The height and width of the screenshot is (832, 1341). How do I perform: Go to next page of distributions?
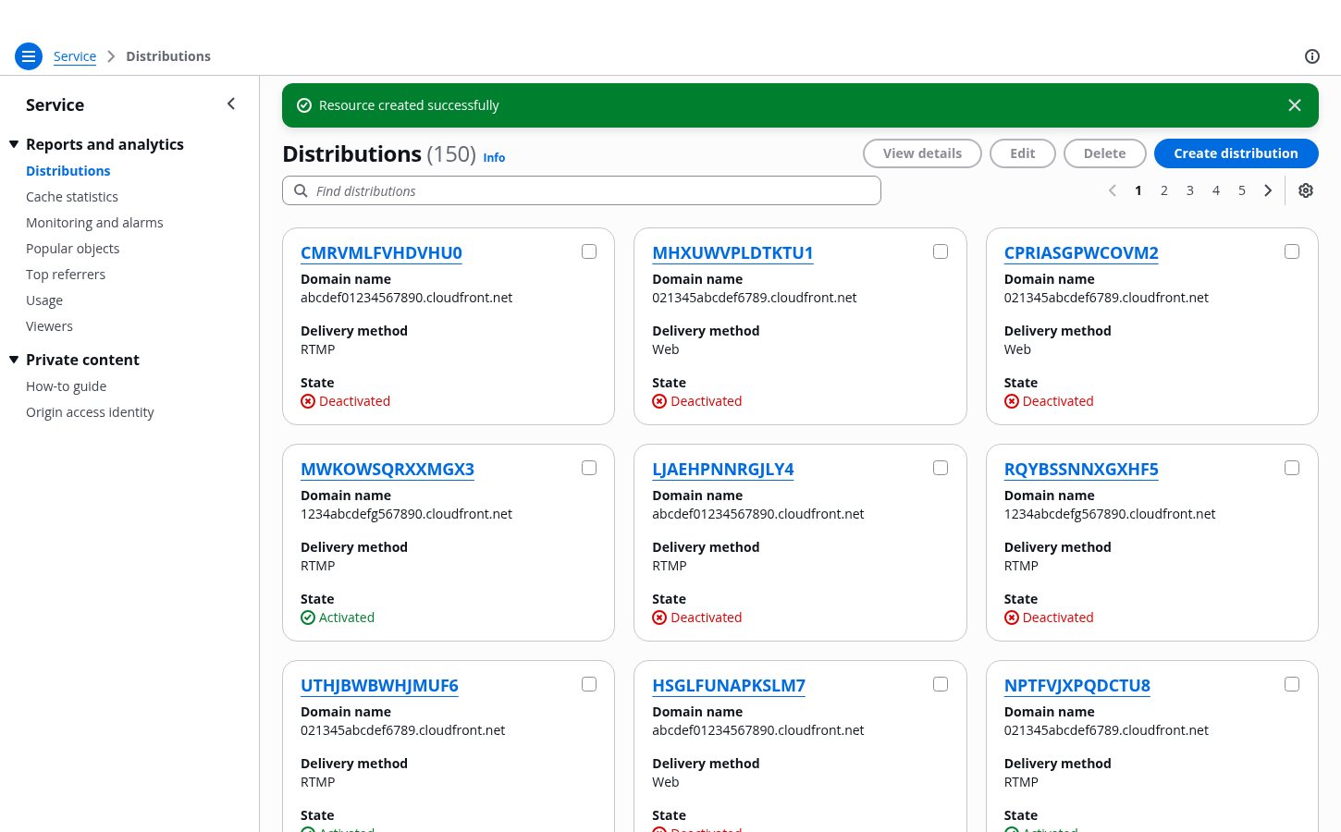tap(1268, 190)
